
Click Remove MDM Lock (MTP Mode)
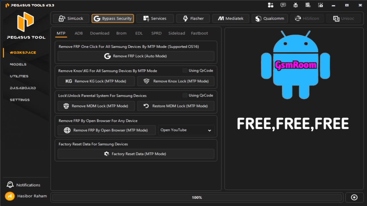pos(96,106)
